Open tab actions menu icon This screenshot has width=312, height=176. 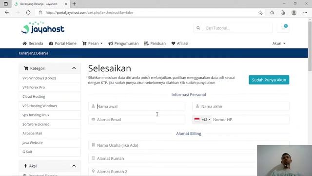(6, 4)
